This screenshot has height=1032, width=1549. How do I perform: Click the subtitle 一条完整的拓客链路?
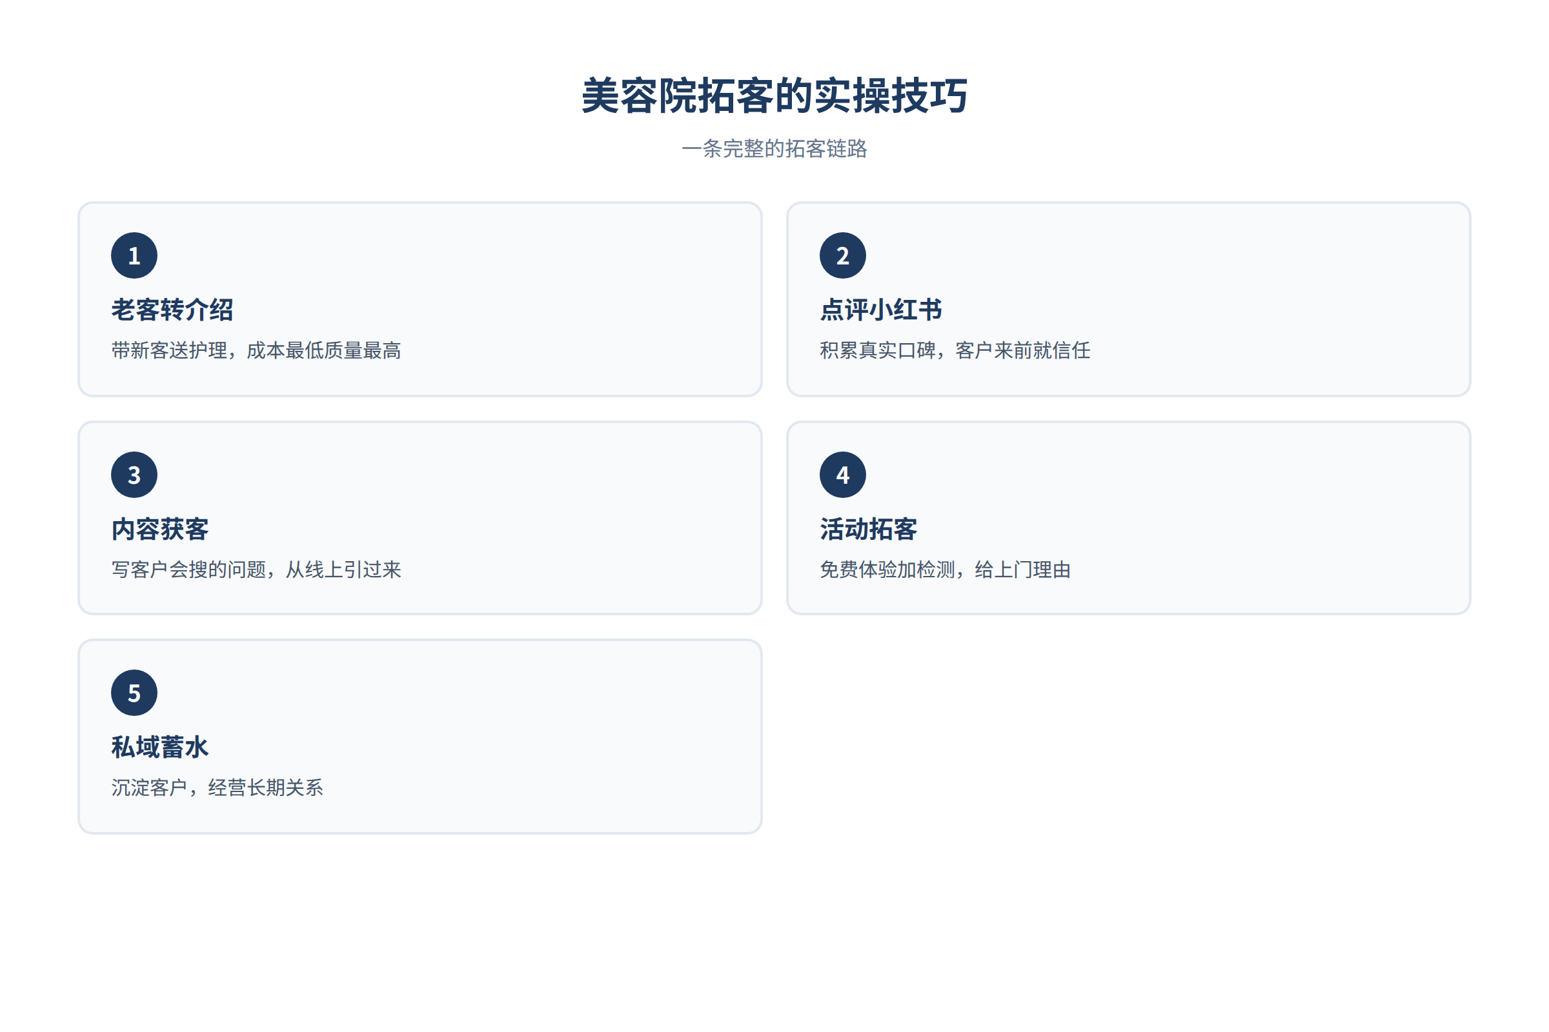[x=774, y=149]
